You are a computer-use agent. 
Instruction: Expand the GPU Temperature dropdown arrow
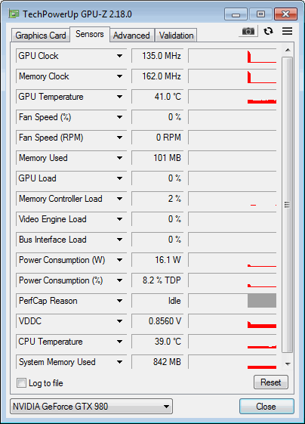119,97
